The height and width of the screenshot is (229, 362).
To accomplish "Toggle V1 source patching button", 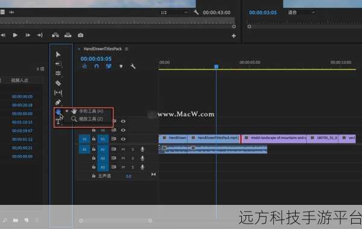I will [x=84, y=139].
